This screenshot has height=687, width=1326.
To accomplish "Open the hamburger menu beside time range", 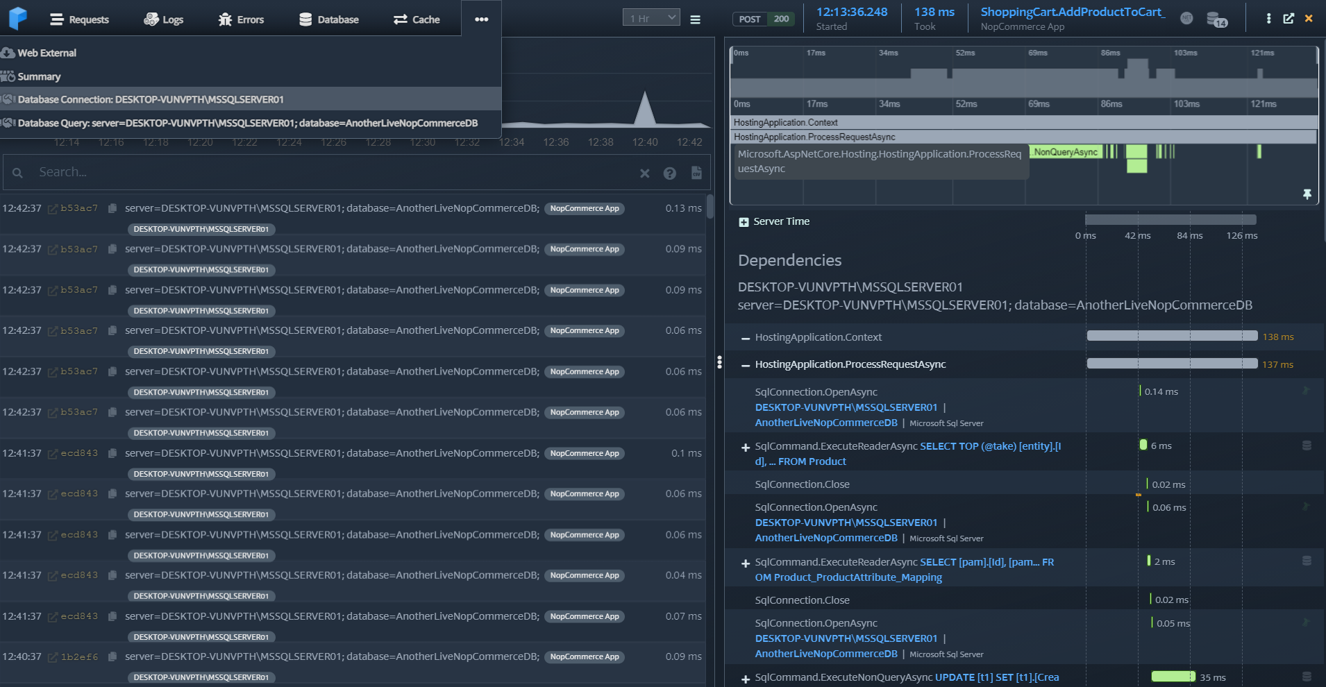I will pyautogui.click(x=695, y=19).
